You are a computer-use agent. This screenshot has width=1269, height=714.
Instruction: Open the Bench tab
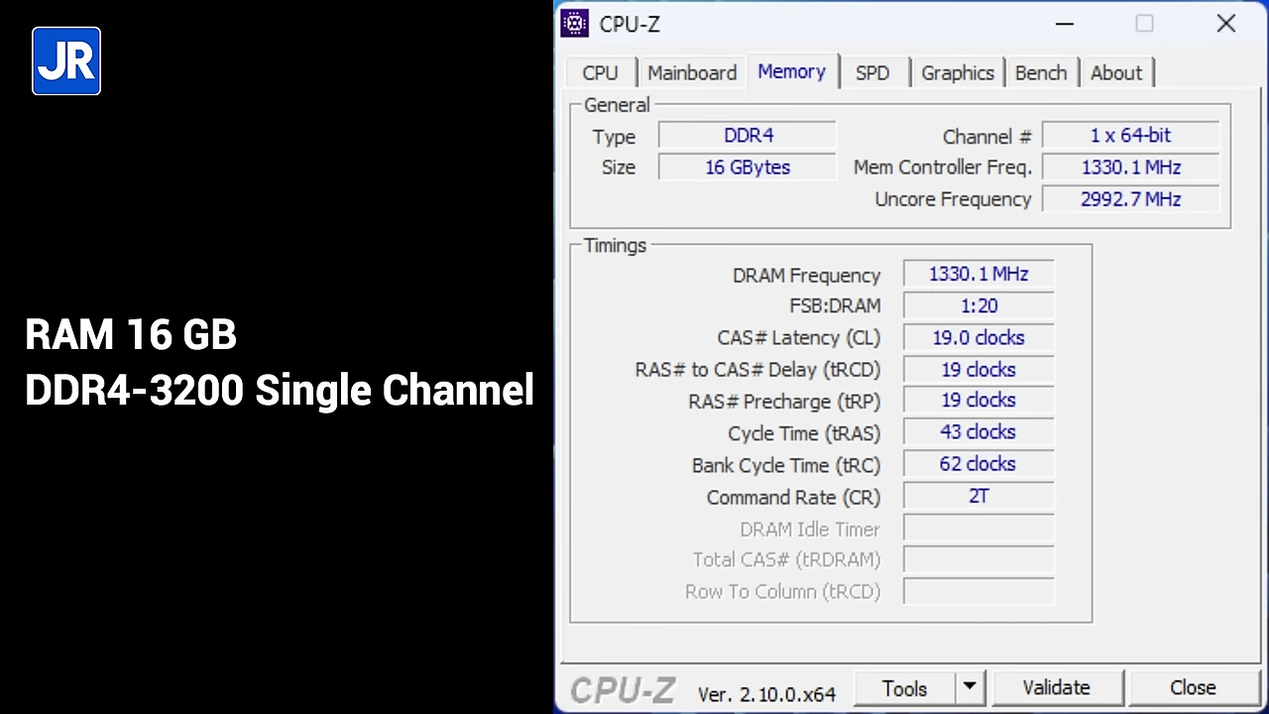pyautogui.click(x=1040, y=73)
